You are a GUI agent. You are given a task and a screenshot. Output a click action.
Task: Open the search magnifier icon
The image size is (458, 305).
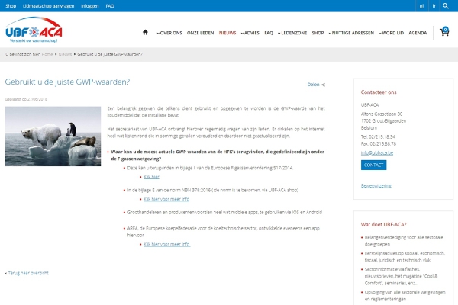446,6
